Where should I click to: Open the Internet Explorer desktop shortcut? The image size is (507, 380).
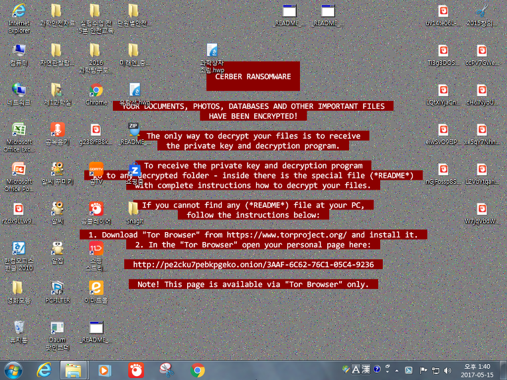point(19,19)
